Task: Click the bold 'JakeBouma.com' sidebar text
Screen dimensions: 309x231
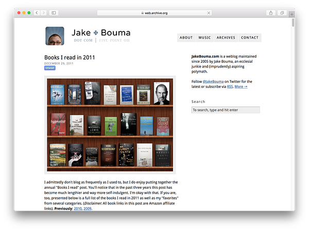Action: tap(205, 56)
